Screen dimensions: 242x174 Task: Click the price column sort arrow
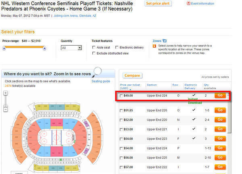pos(130,89)
